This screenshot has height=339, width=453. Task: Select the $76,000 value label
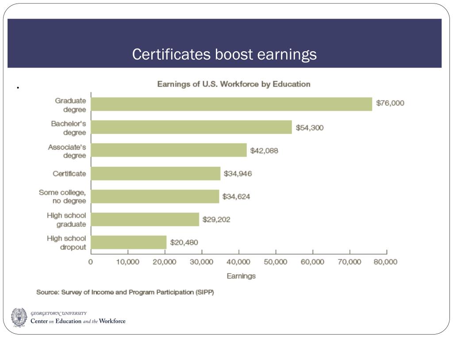pyautogui.click(x=390, y=103)
